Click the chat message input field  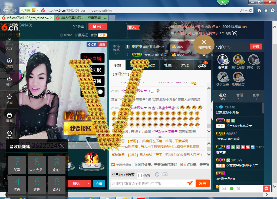149,184
